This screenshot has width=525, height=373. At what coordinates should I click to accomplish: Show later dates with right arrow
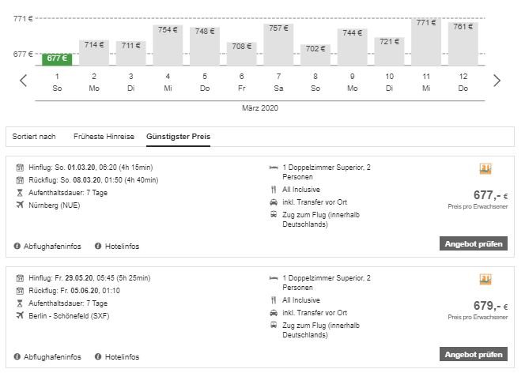point(497,81)
